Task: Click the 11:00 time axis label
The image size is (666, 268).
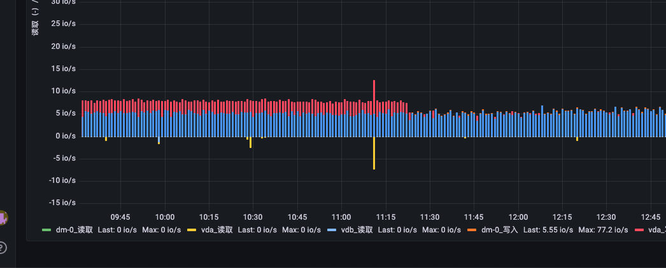Action: 341,217
